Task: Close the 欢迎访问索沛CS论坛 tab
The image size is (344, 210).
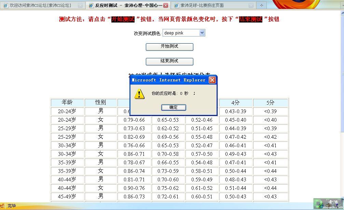Action: click(80, 5)
